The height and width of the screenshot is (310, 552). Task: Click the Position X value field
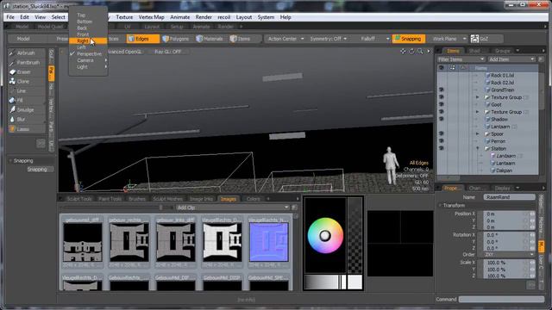(x=506, y=214)
